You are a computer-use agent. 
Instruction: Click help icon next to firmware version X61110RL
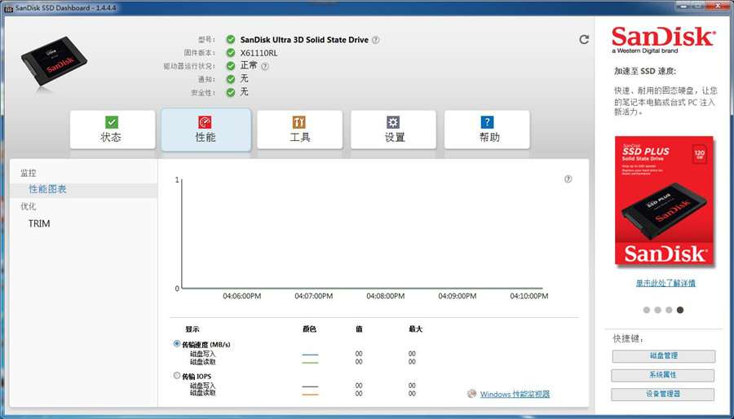tap(265, 66)
